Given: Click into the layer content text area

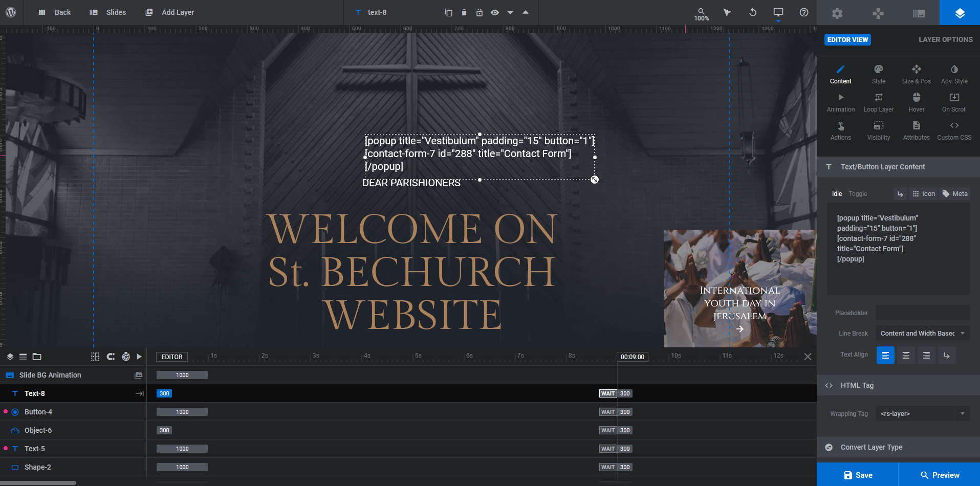Looking at the screenshot, I should 899,249.
